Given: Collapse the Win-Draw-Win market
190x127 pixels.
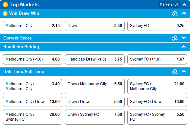Looking at the screenshot, I should pos(184,13).
